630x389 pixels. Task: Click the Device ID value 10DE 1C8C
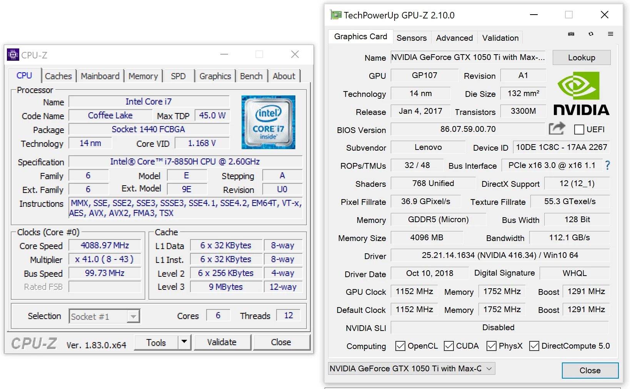562,147
